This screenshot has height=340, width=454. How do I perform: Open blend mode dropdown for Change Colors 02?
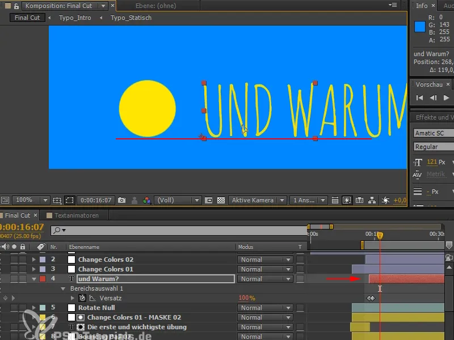click(265, 260)
